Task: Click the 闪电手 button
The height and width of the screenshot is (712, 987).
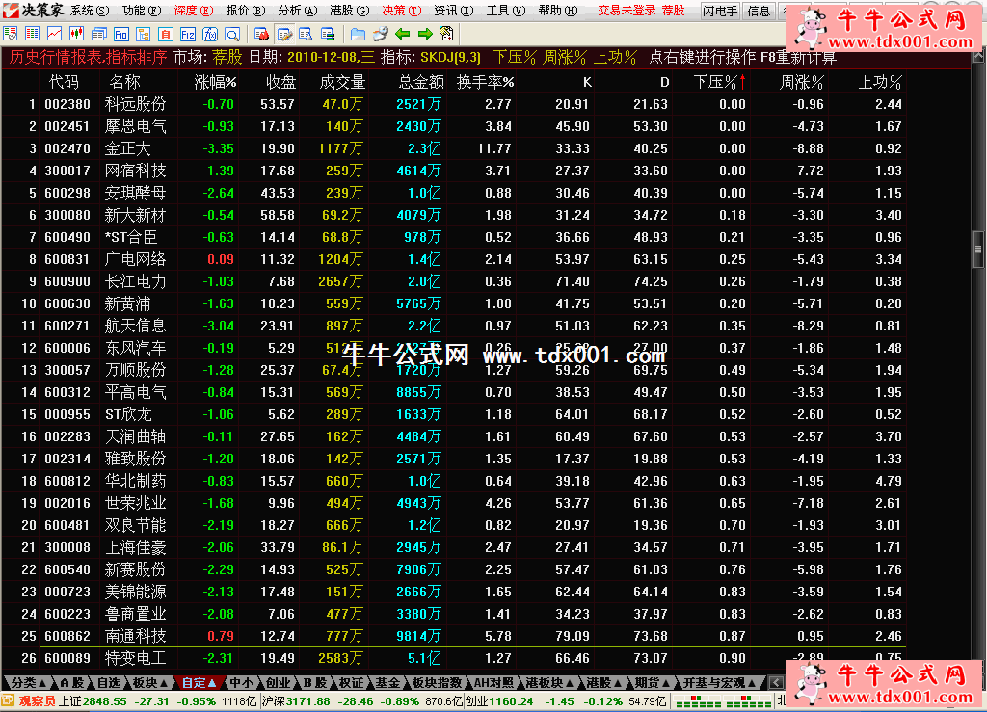Action: 720,11
